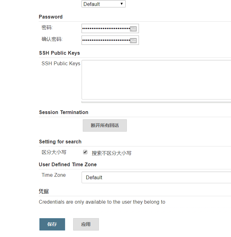Click the 搜索不区分大小写 label text
The height and width of the screenshot is (237, 231).
tap(112, 153)
